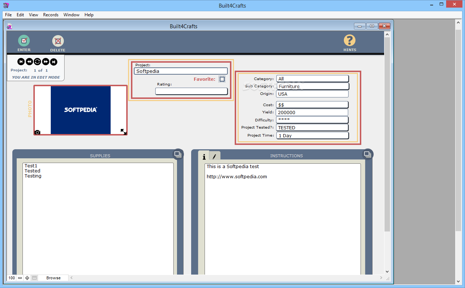
Task: Click the expand photo arrows icon
Action: [123, 132]
